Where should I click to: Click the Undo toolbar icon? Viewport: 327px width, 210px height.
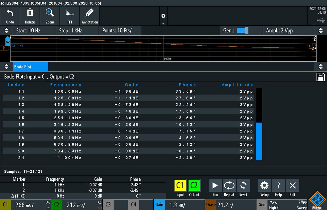point(10,16)
